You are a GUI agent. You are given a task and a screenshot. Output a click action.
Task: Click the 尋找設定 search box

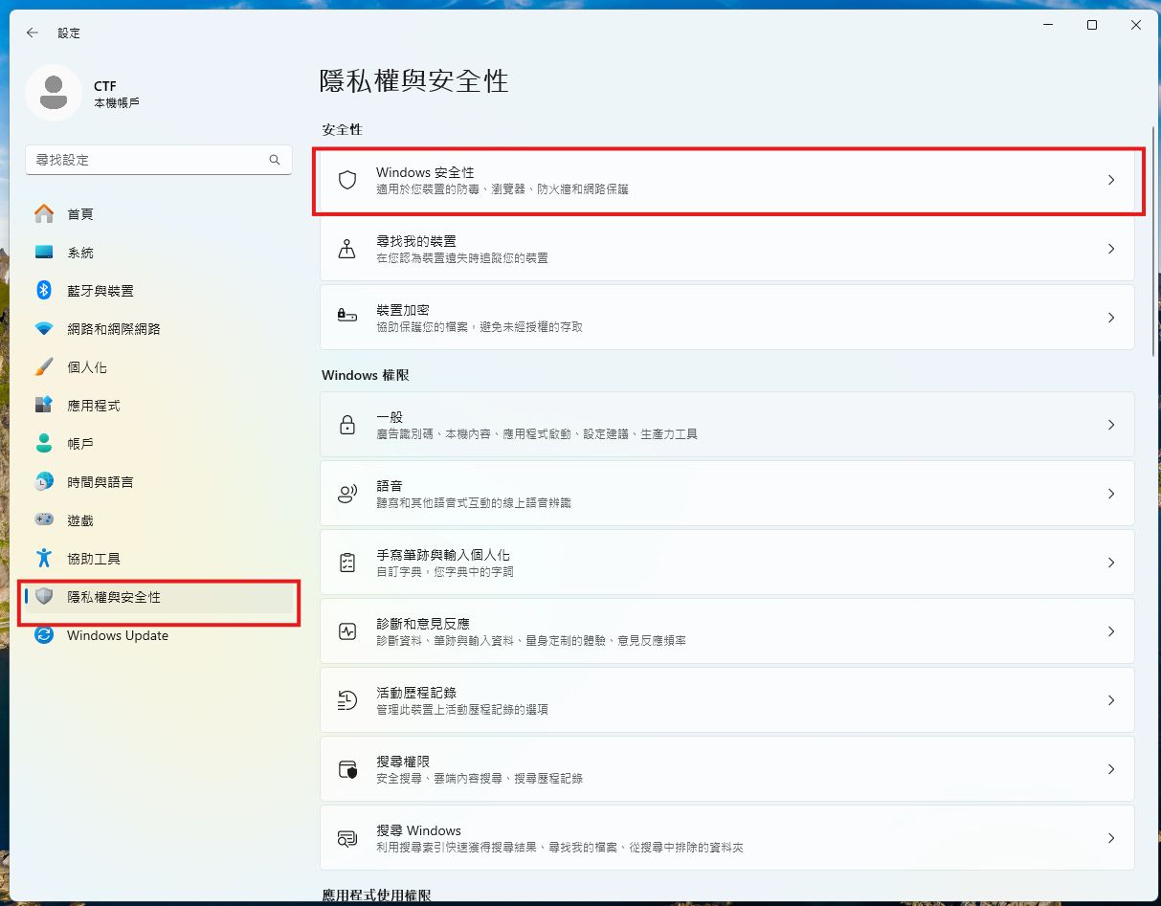coord(158,160)
